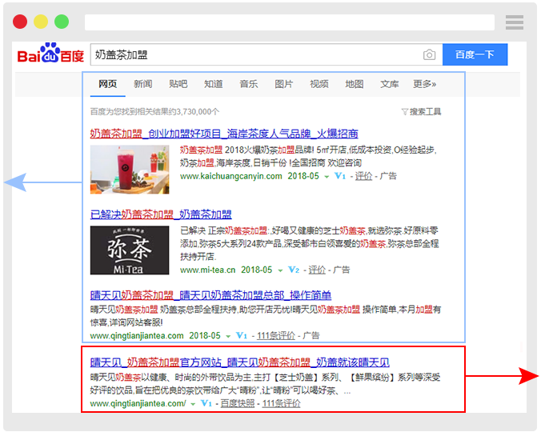
Task: Open the 百度快照 cached page link
Action: point(237,404)
